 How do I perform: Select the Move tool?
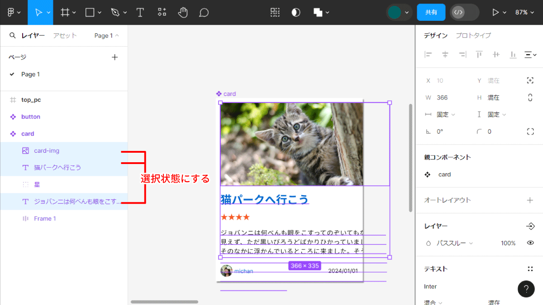click(38, 12)
